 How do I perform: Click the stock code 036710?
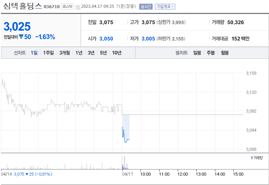coord(52,7)
